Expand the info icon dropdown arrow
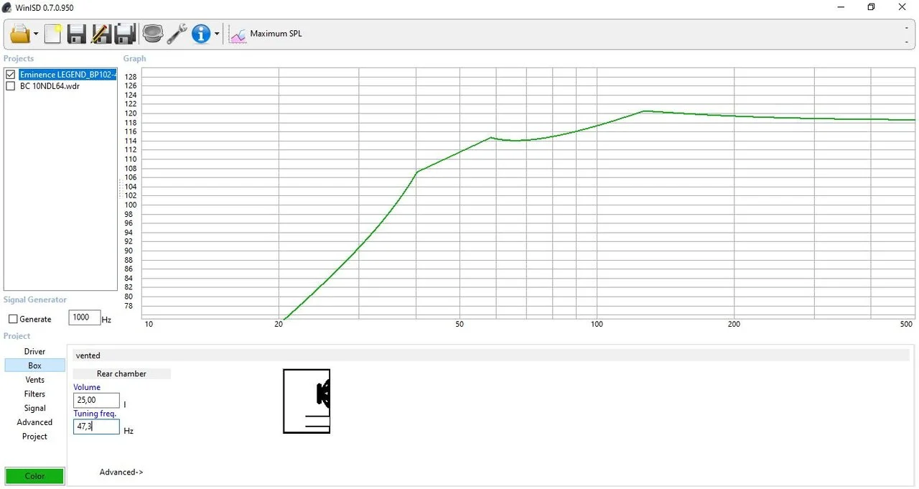 point(217,34)
